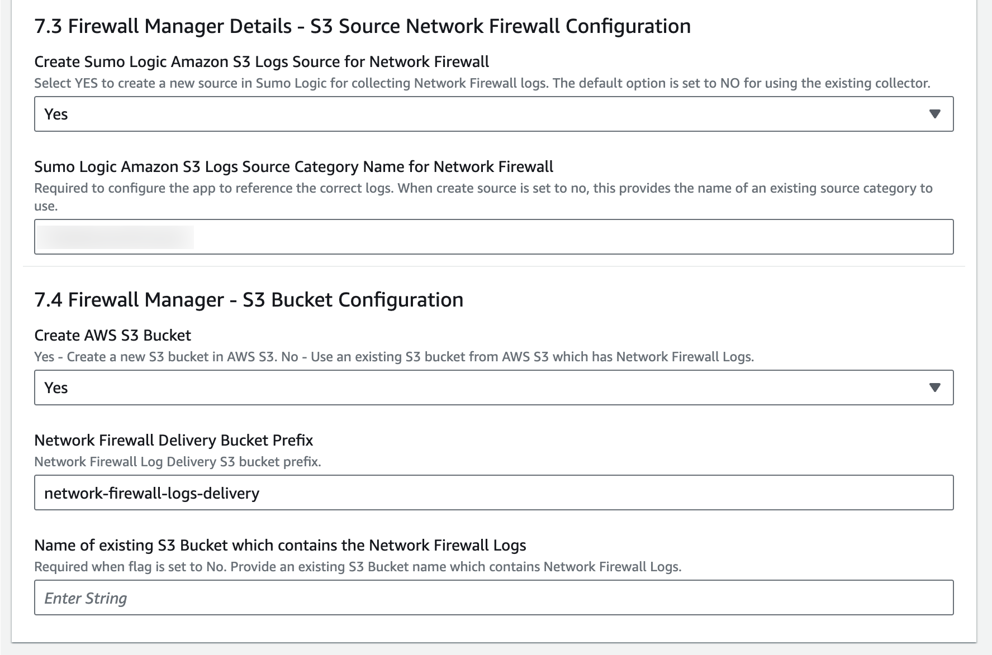Image resolution: width=992 pixels, height=655 pixels.
Task: Select the current Yes value for creating the source
Action: click(x=55, y=113)
